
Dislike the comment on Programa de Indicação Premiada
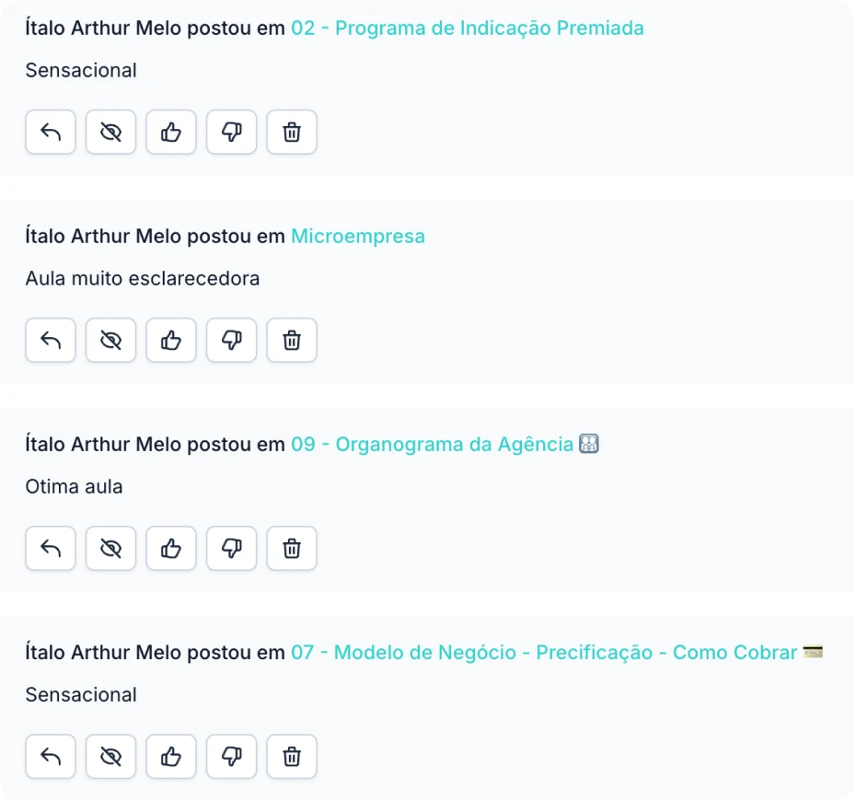click(231, 132)
